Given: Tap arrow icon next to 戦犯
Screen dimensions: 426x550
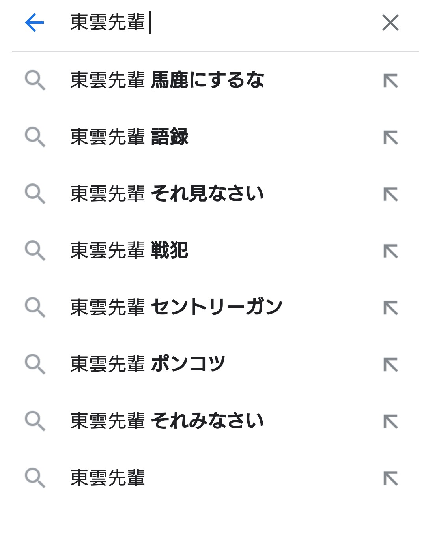Looking at the screenshot, I should [390, 251].
